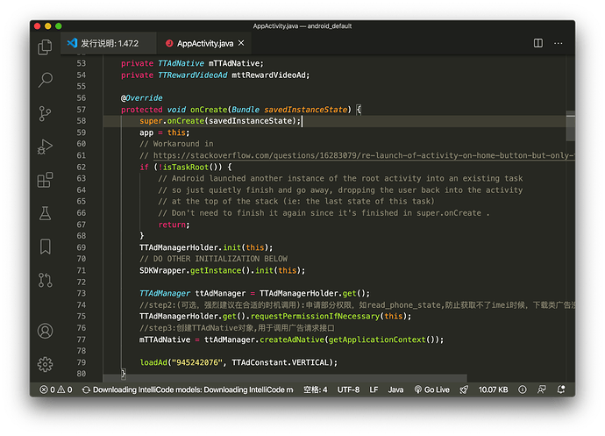Click the vertical scrollbar thumb
The width and height of the screenshot is (605, 436).
570,126
